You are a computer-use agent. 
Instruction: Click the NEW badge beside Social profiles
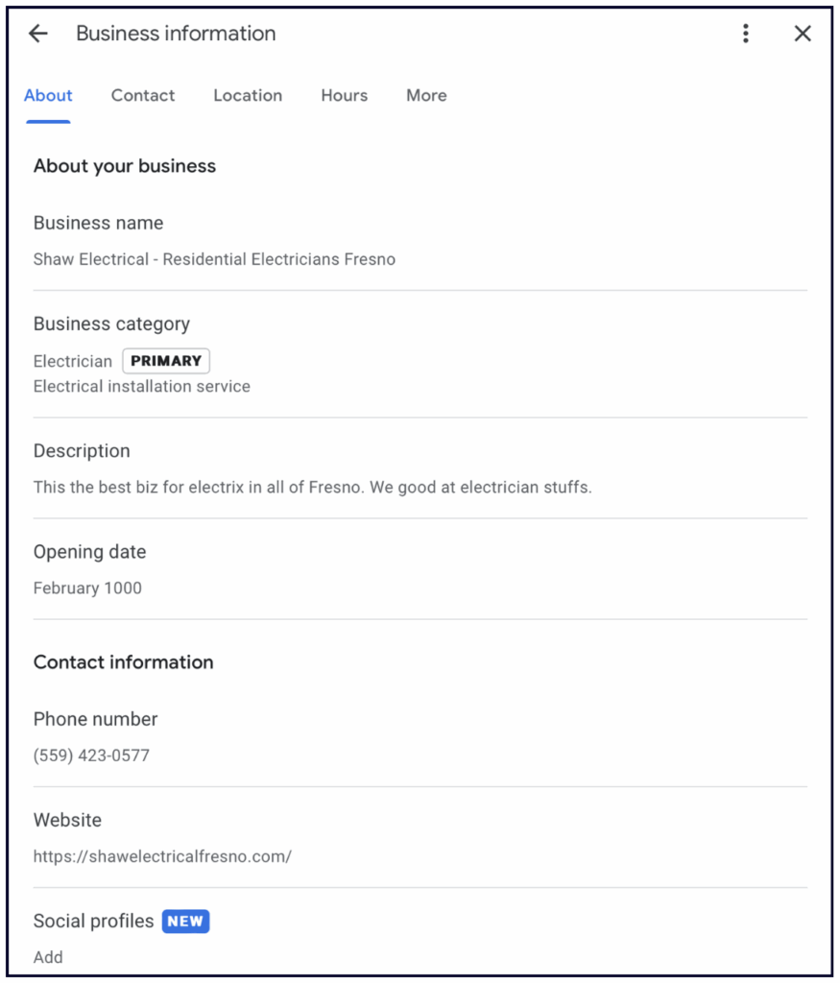tap(185, 922)
